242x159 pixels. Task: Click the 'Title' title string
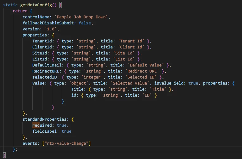(158, 89)
